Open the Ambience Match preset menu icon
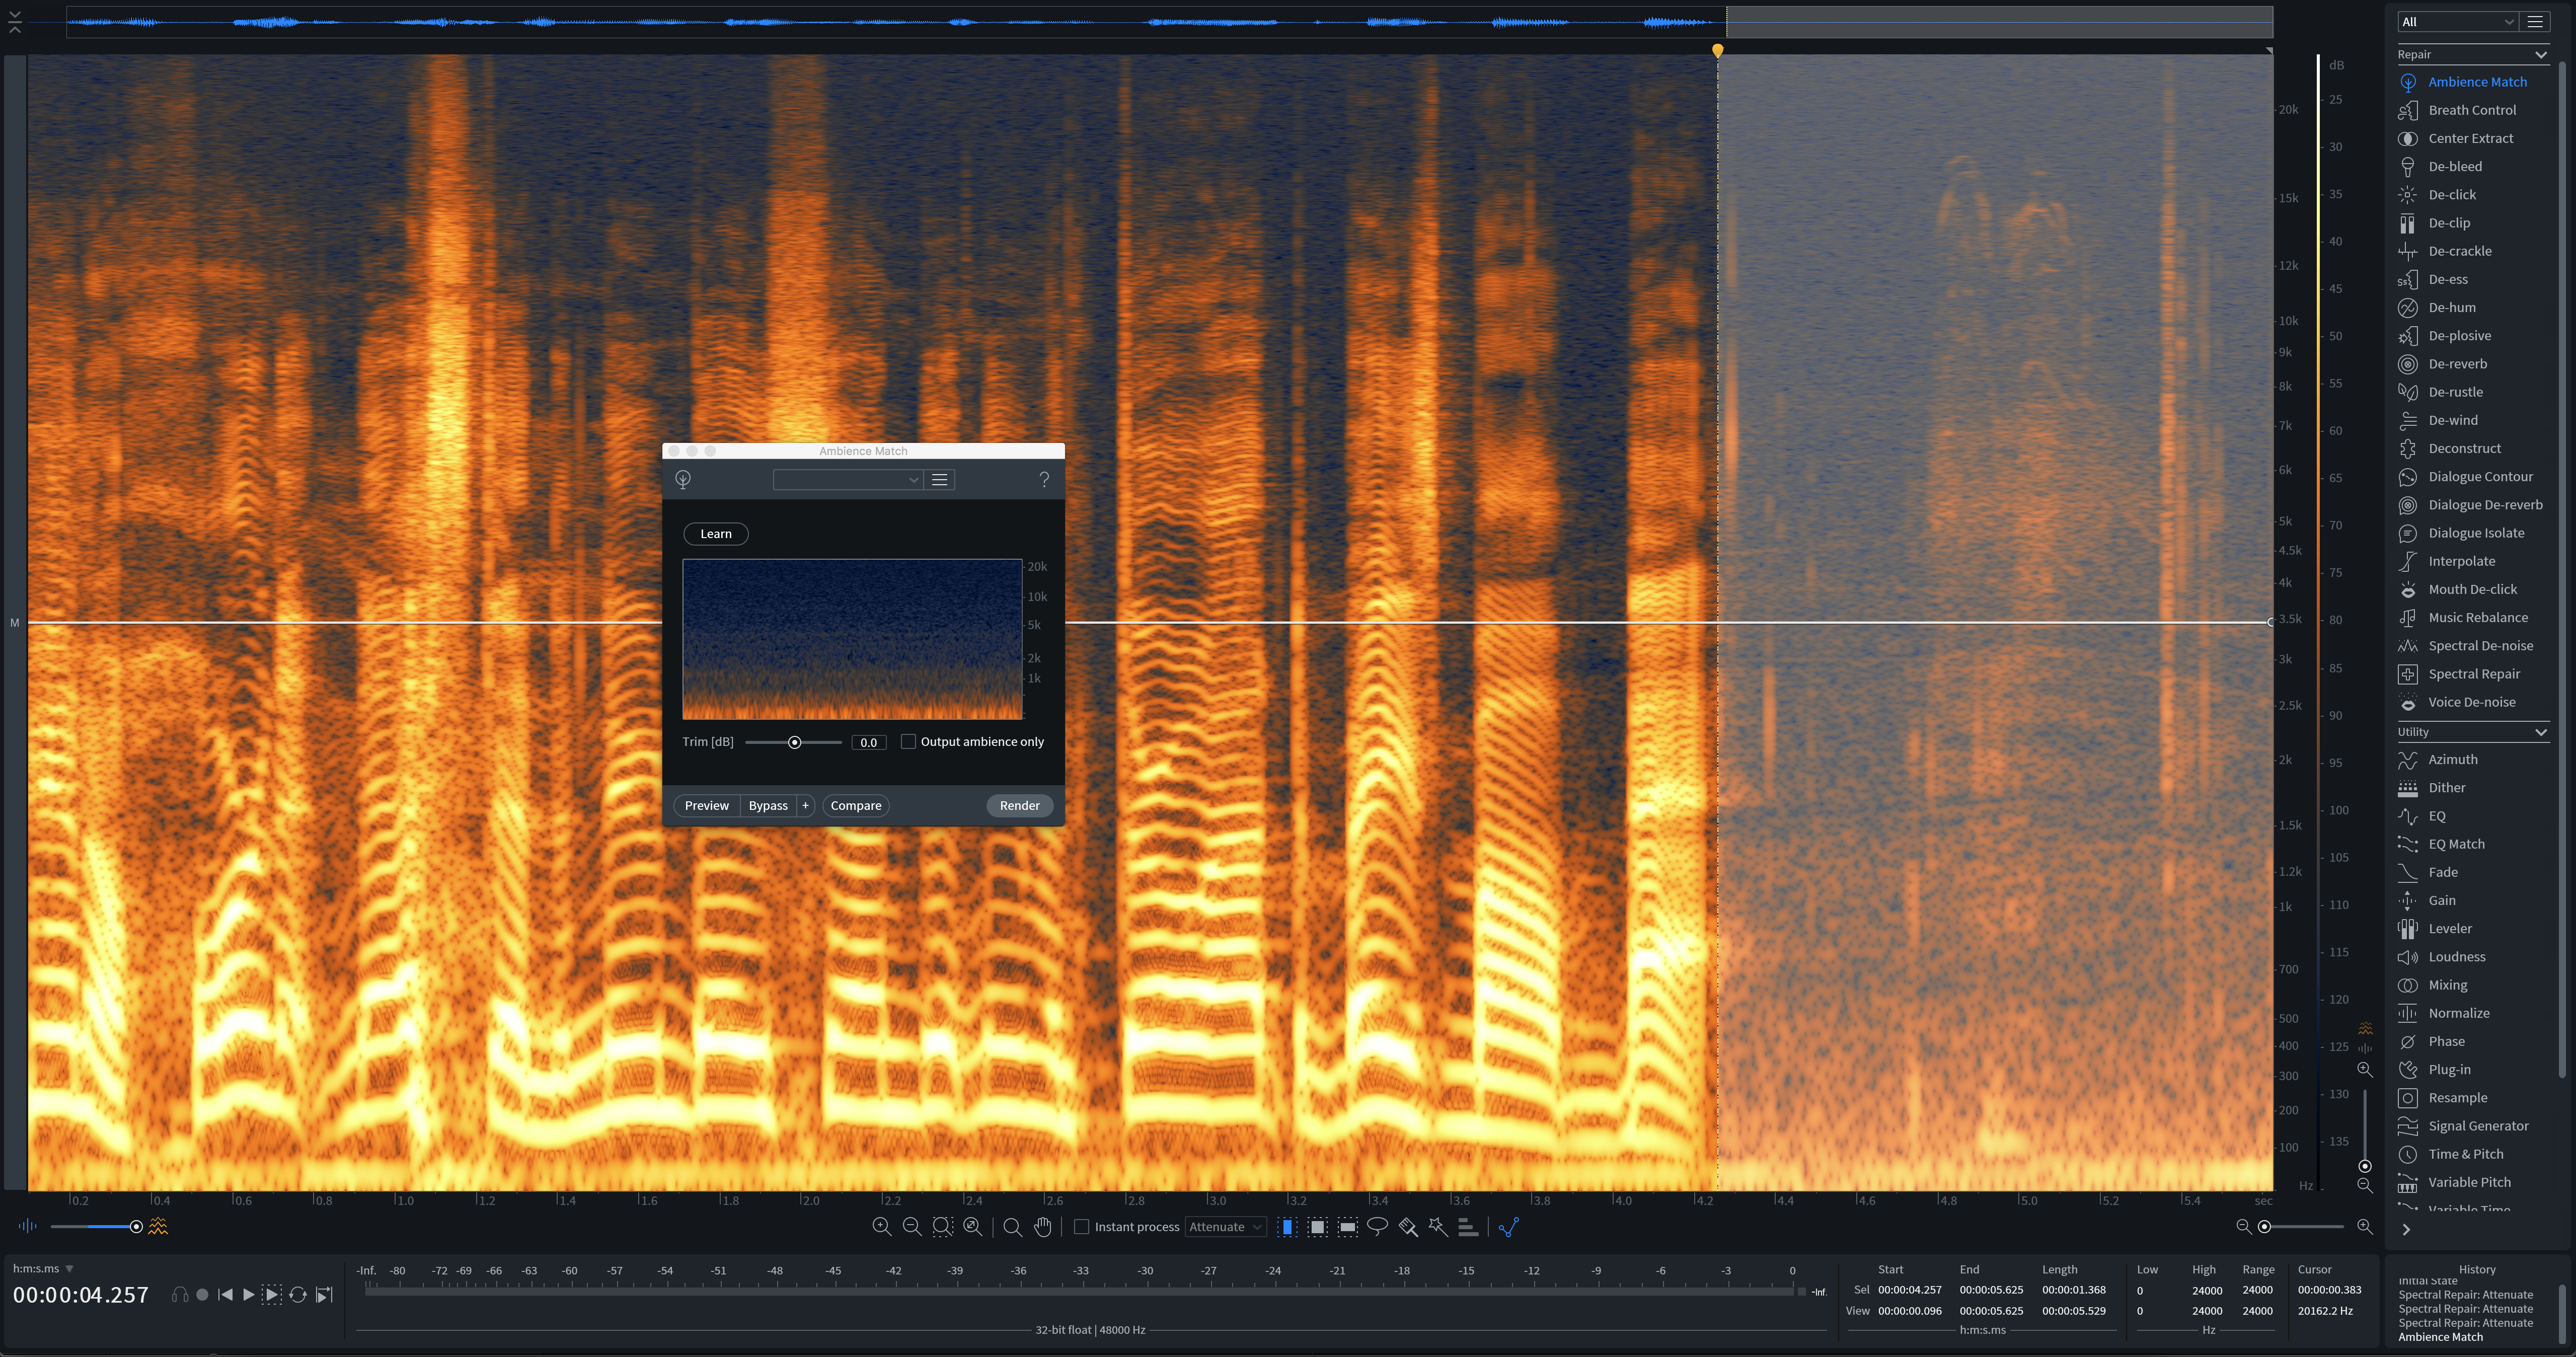Image resolution: width=2576 pixels, height=1357 pixels. point(940,480)
